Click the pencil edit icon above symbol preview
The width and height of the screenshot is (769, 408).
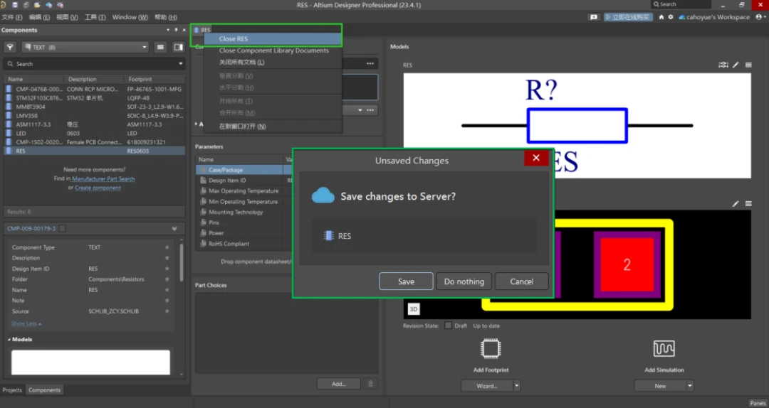[736, 65]
